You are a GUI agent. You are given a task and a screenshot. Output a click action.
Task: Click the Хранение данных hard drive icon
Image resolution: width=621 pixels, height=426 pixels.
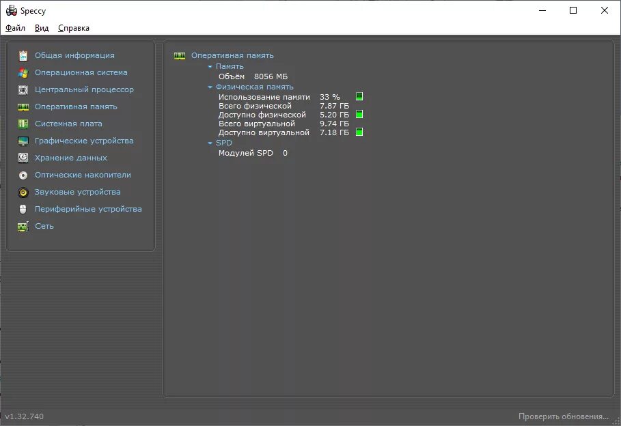tap(23, 158)
